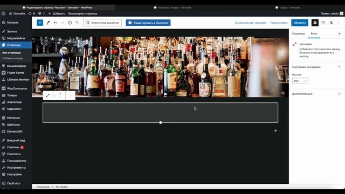Open the height unit selector
The width and height of the screenshot is (345, 194).
click(x=306, y=81)
